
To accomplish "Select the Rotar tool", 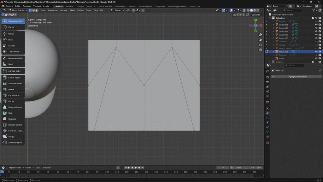I will point(13,40).
